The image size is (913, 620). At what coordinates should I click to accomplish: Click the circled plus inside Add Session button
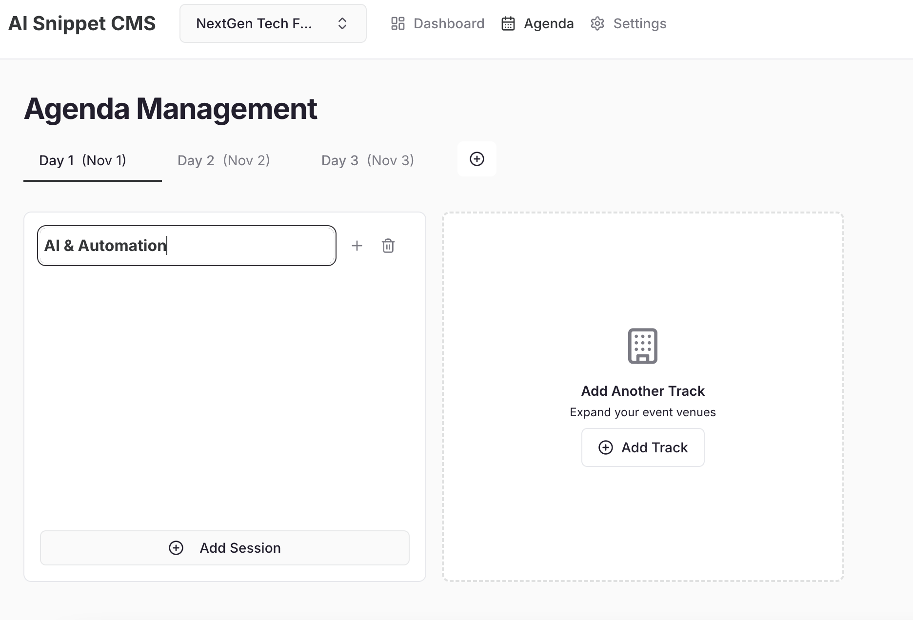(176, 548)
